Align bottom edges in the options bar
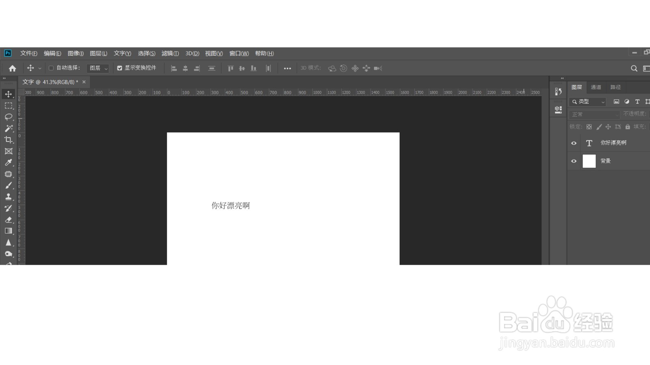Image resolution: width=650 pixels, height=365 pixels. click(x=253, y=68)
